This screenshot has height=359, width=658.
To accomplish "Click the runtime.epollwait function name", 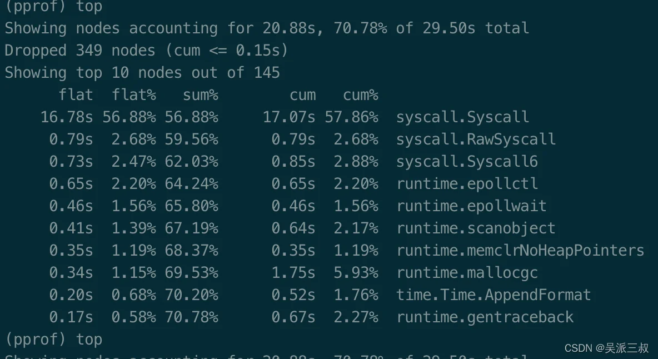I will click(x=471, y=206).
